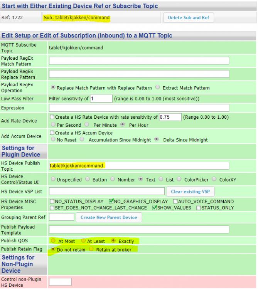Select Button as Control/Status UI
This screenshot has width=258, height=289.
(x=87, y=179)
